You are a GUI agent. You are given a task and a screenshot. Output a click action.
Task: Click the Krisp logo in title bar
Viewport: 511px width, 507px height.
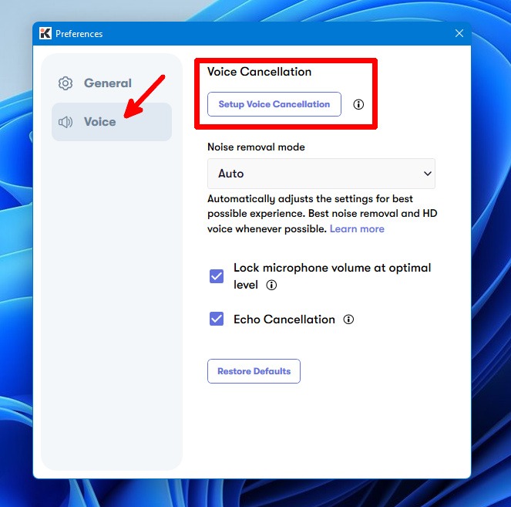[x=45, y=34]
